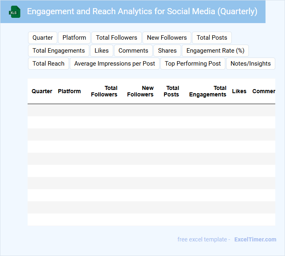Click the Platform tag
This screenshot has width=285, height=256.
(x=74, y=38)
